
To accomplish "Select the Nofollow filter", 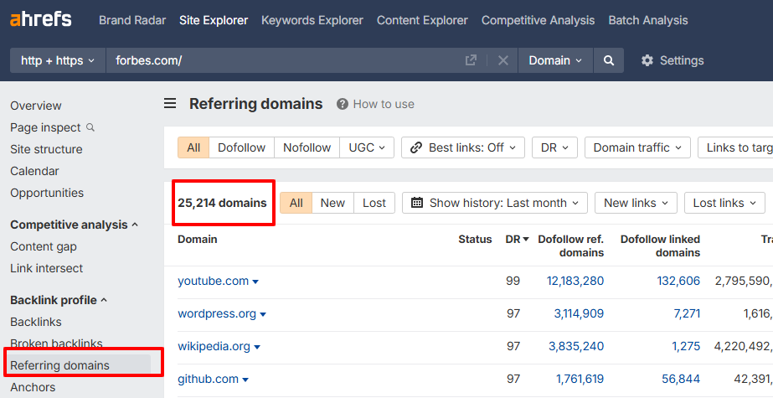I will pyautogui.click(x=307, y=147).
